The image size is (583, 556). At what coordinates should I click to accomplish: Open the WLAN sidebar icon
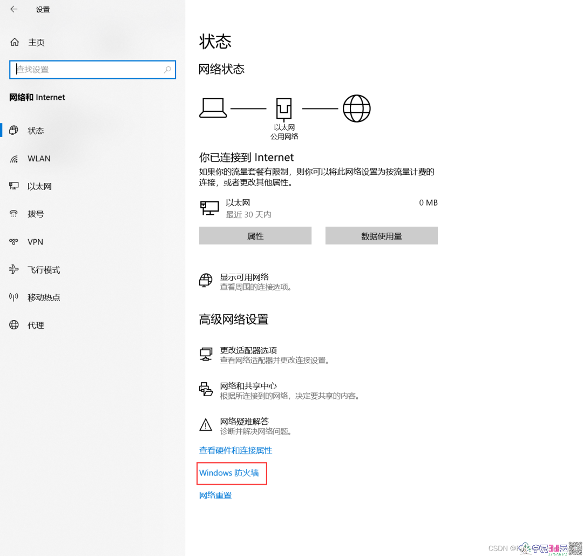pyautogui.click(x=13, y=159)
